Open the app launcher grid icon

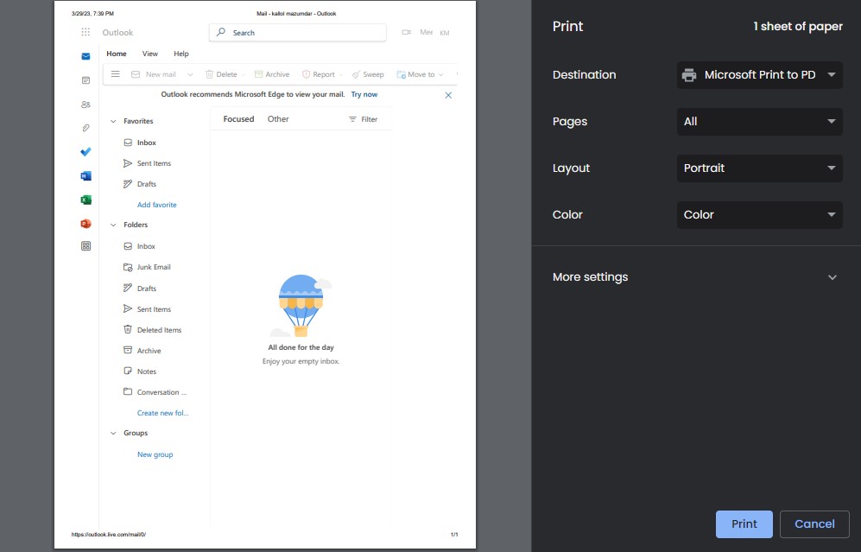tap(85, 32)
